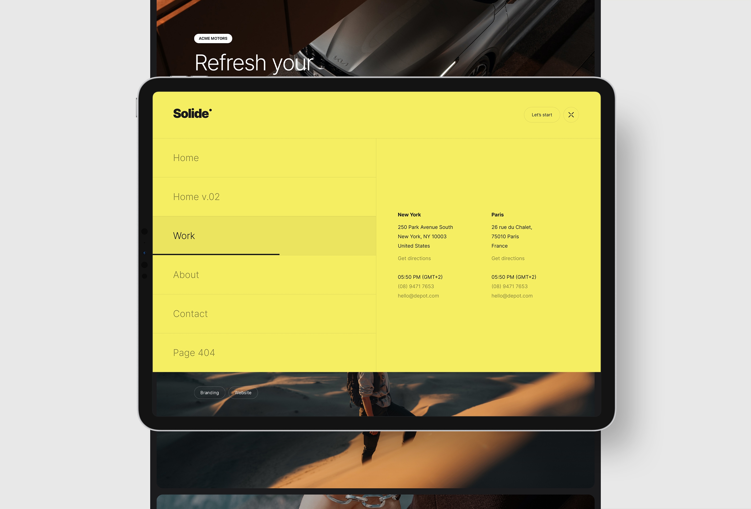Select the Home navigation menu item
The image size is (751, 509).
[186, 157]
